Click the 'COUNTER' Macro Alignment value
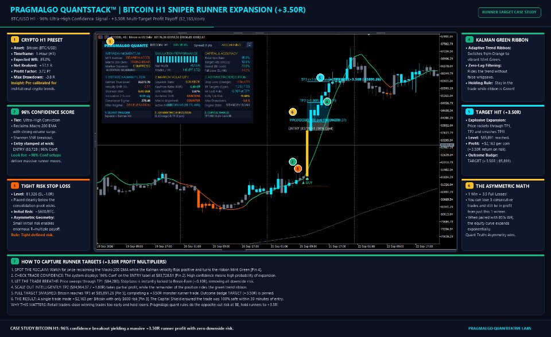Screen dimensions: 551x337 coord(193,100)
